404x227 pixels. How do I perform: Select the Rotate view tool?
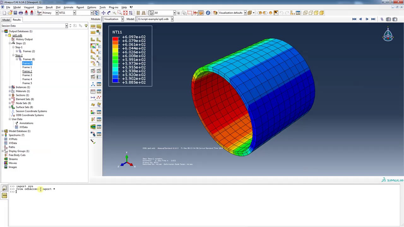click(109, 13)
